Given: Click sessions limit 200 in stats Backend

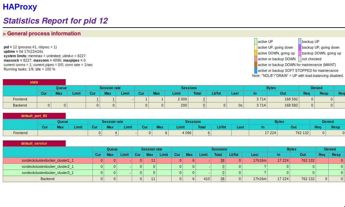Looking at the screenshot, I should (184, 105).
